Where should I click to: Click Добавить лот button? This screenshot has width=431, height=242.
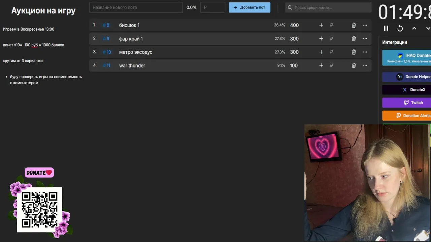[250, 7]
